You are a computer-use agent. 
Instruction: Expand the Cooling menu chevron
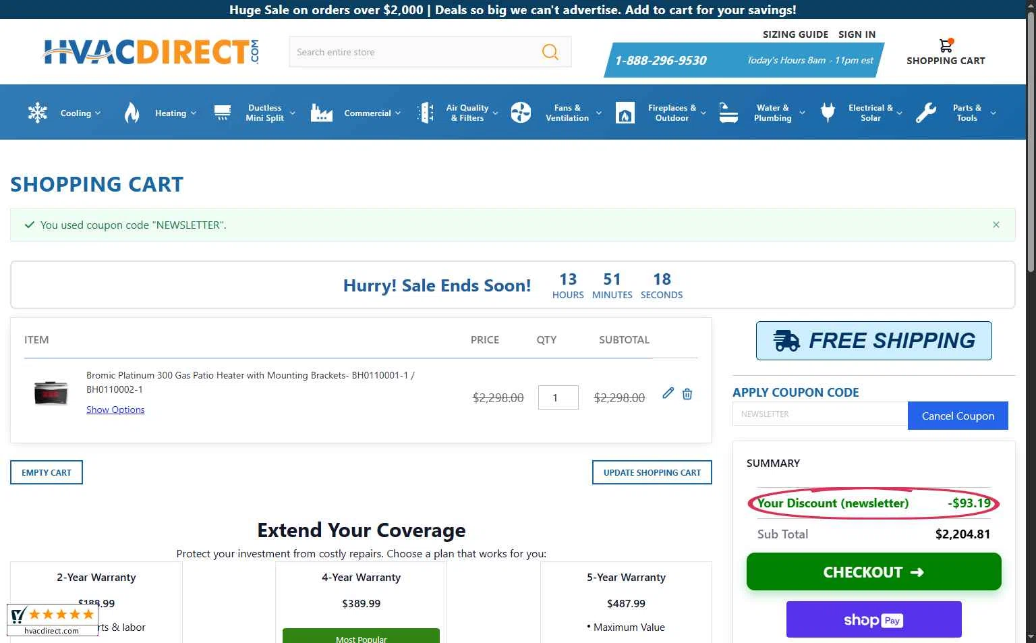coord(98,113)
